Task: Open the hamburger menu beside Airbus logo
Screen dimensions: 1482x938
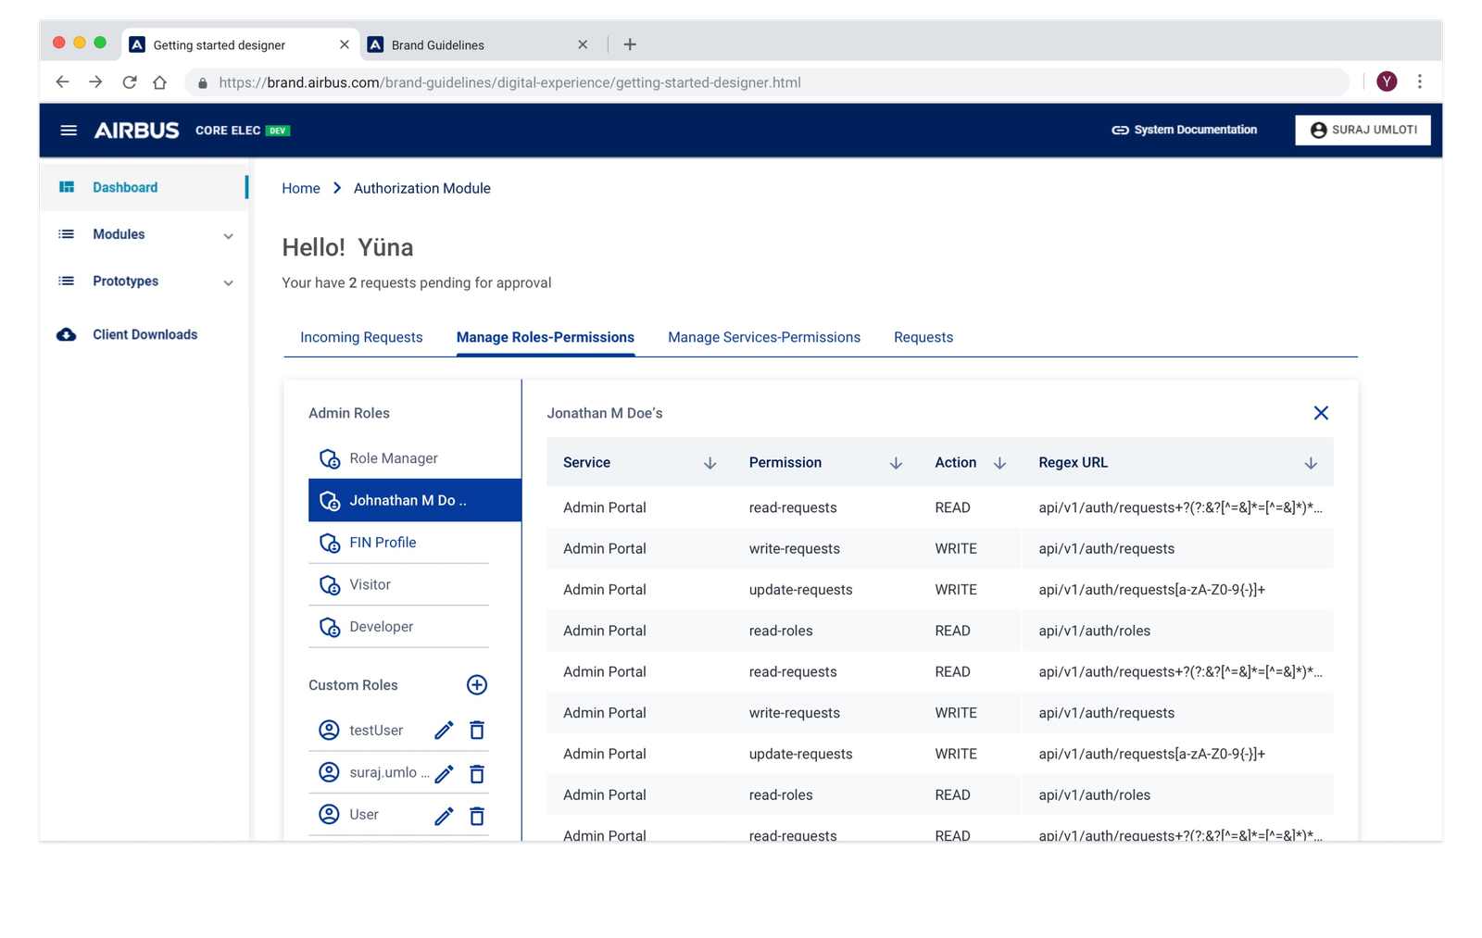Action: point(69,131)
